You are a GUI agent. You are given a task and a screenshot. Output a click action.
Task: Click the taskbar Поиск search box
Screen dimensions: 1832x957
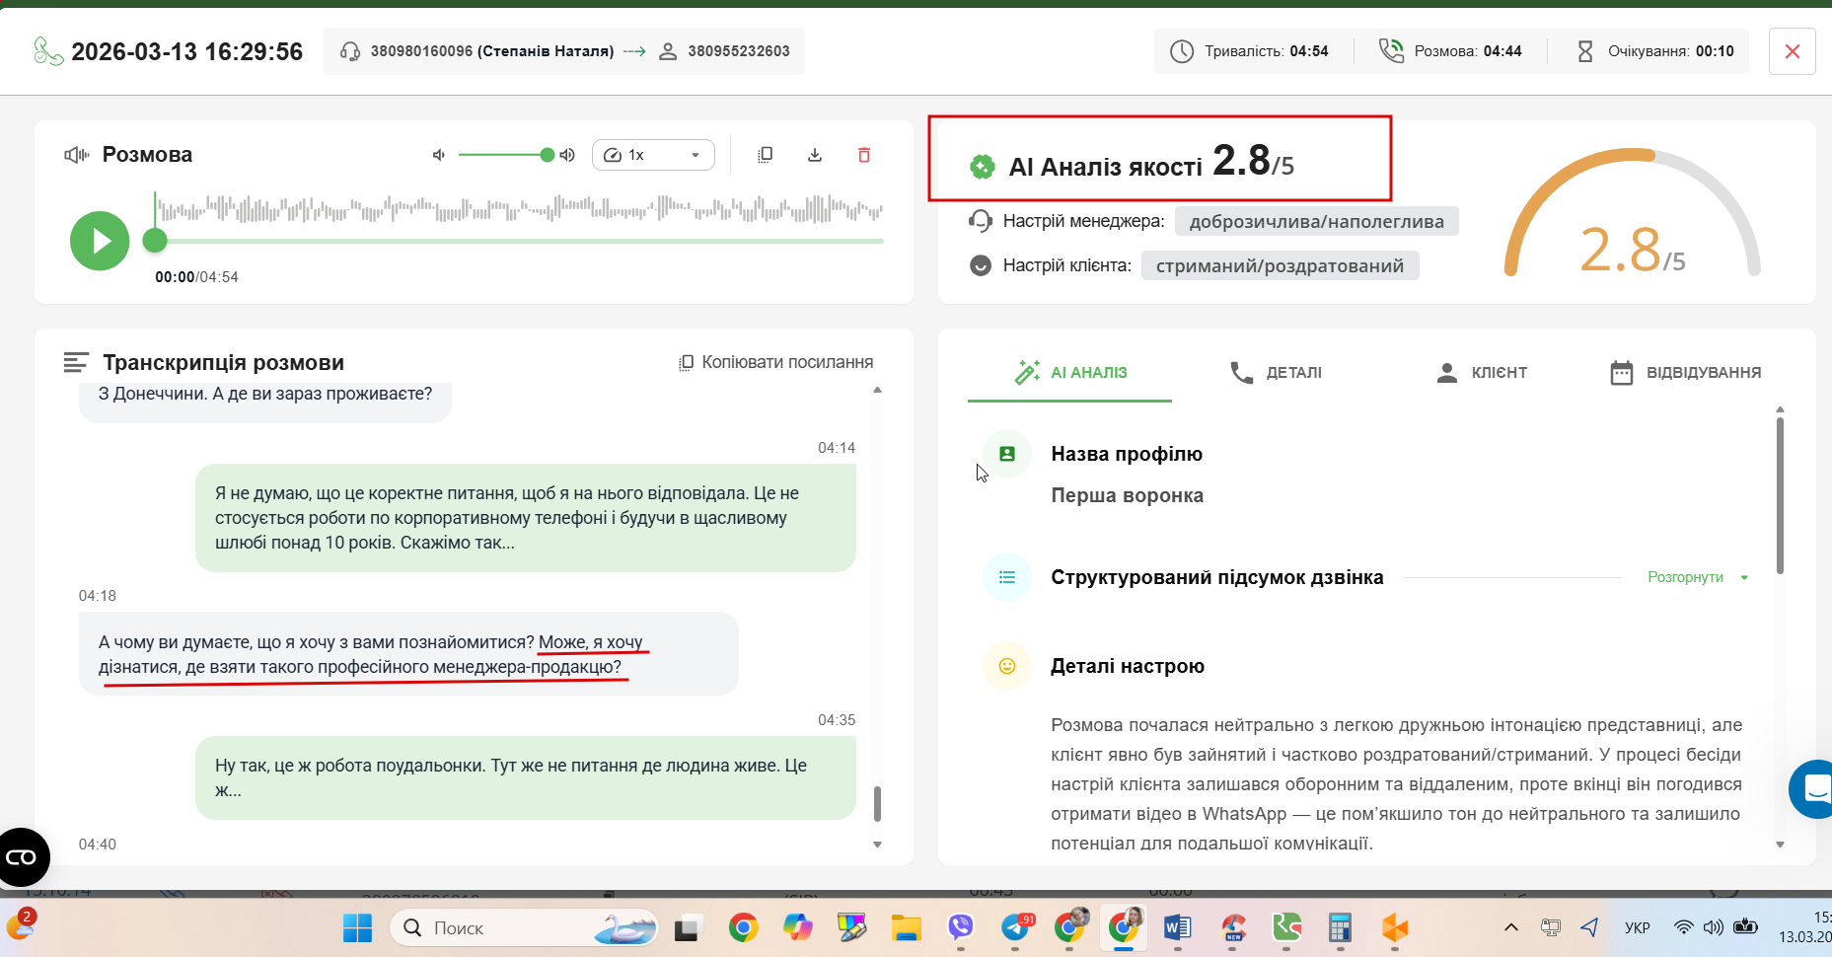coord(524,928)
